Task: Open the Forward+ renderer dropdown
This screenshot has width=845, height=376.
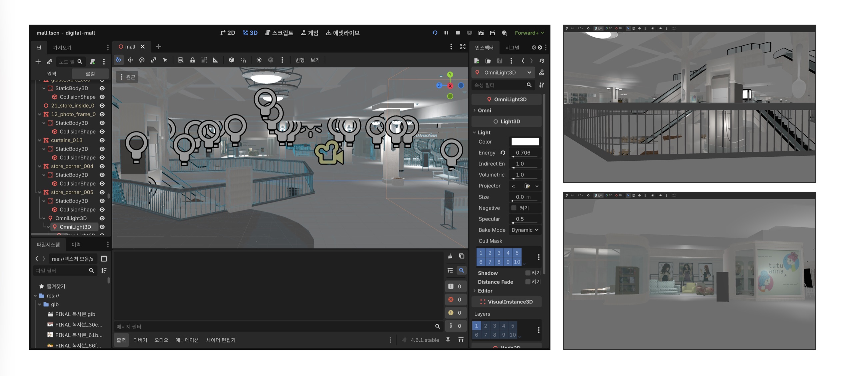Action: tap(529, 33)
